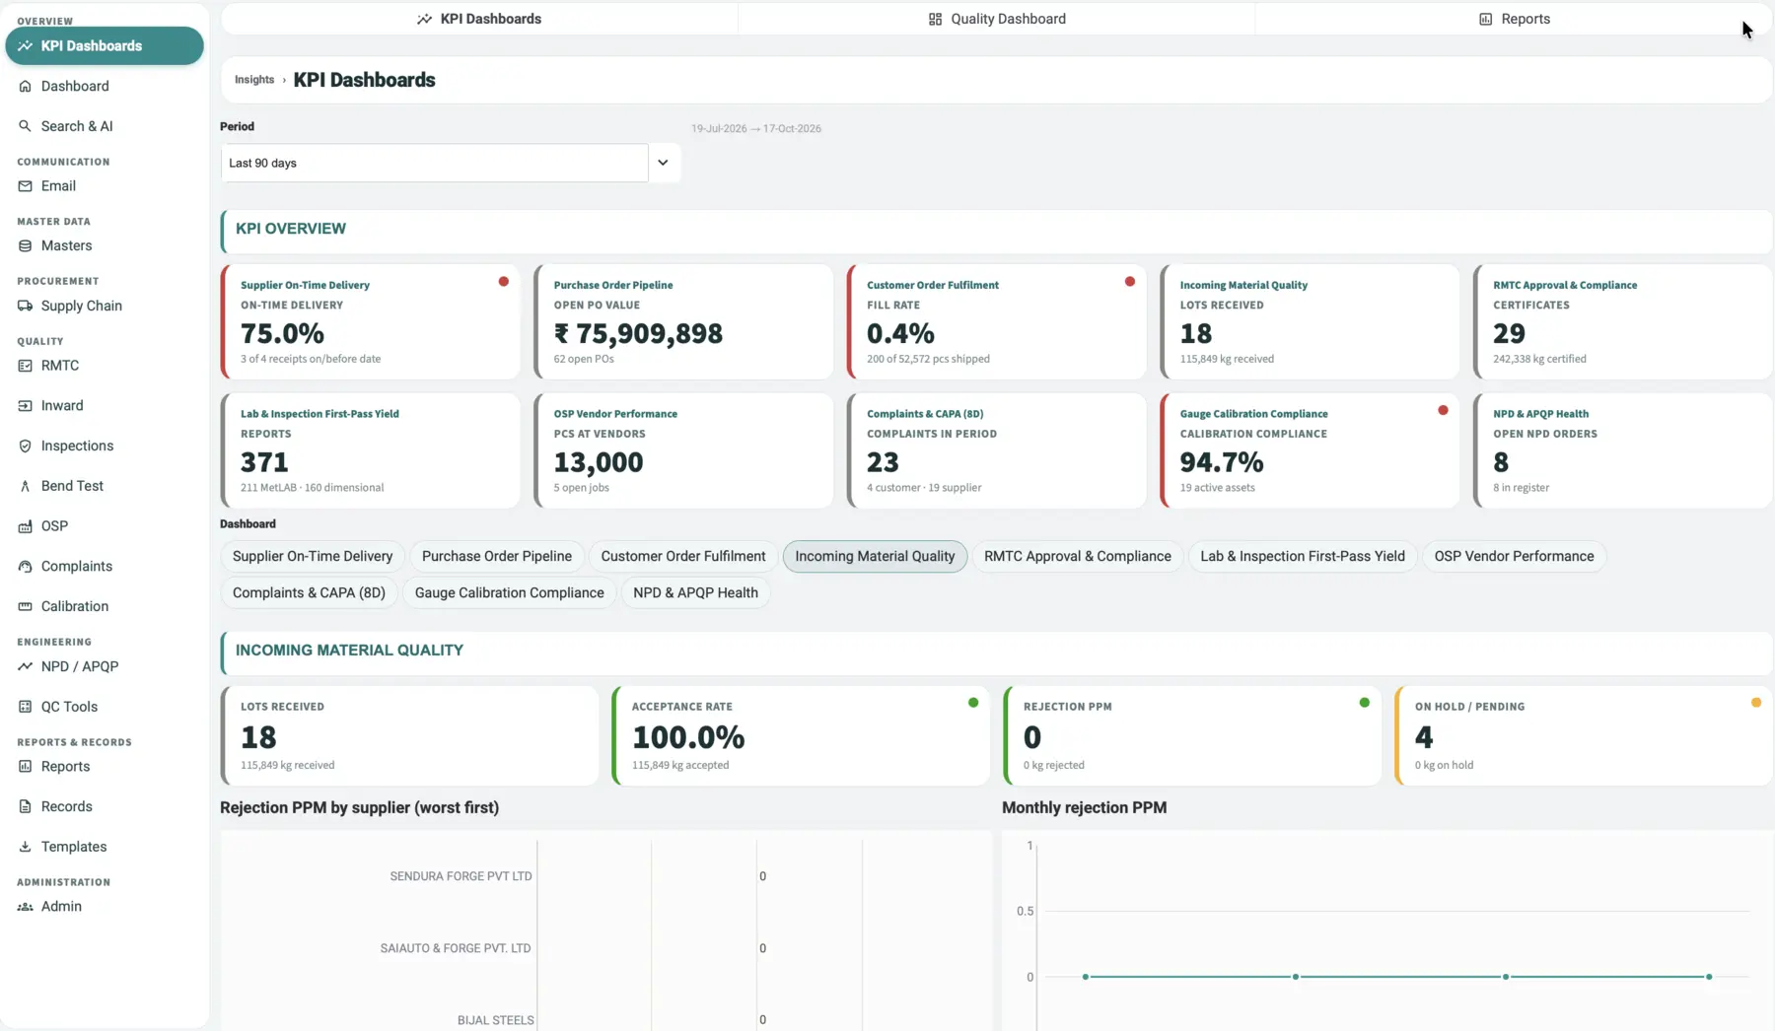
Task: Click the Bend Test icon
Action: click(x=25, y=486)
